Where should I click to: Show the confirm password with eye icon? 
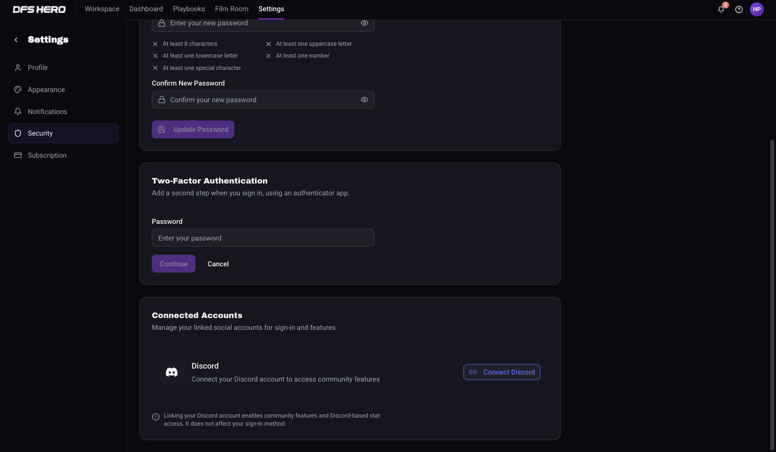point(364,100)
